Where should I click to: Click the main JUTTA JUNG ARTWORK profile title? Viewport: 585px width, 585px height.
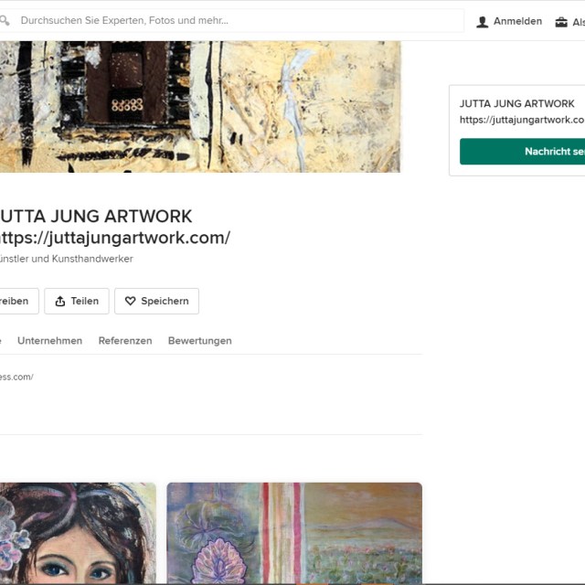pos(94,217)
